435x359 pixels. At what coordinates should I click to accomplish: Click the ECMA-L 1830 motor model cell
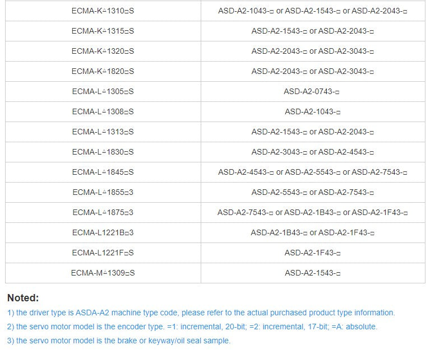[x=103, y=152]
